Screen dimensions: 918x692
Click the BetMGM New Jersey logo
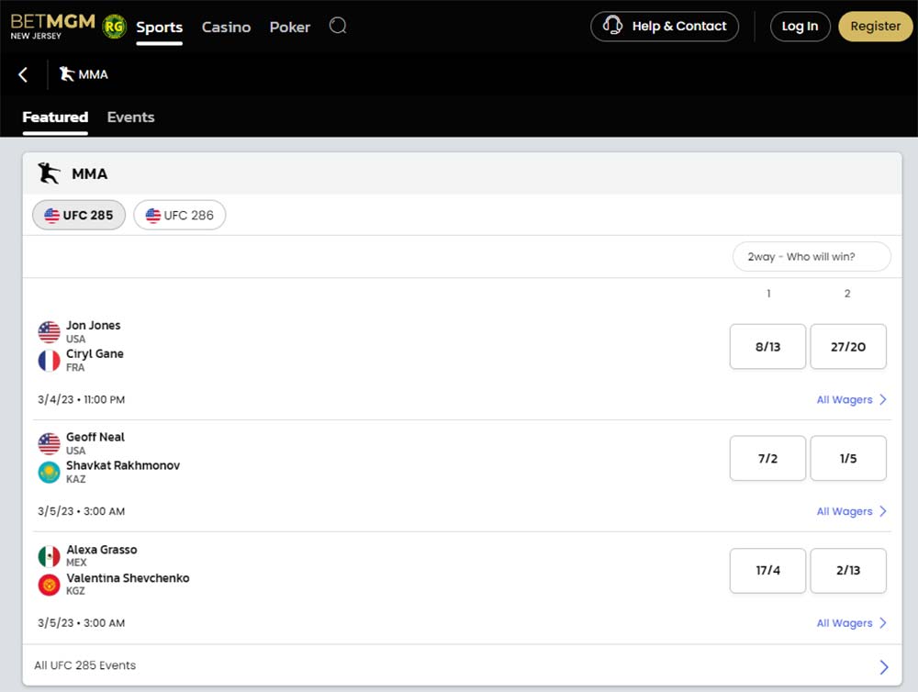pos(52,26)
